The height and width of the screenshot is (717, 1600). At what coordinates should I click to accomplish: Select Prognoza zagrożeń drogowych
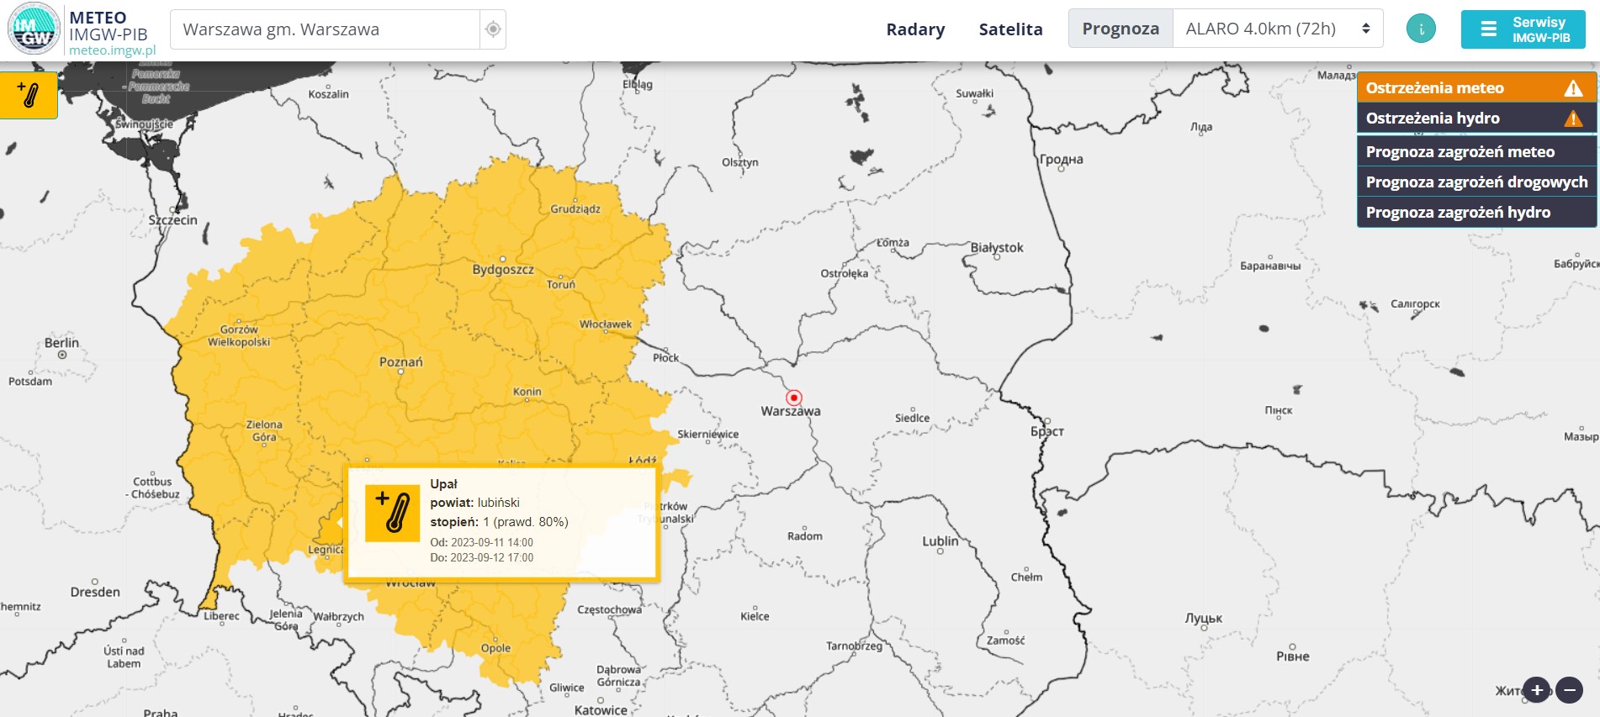click(1476, 182)
